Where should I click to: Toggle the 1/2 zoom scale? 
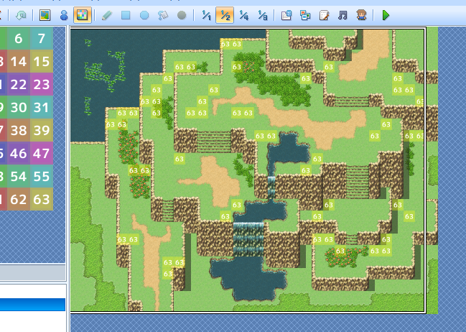(225, 15)
